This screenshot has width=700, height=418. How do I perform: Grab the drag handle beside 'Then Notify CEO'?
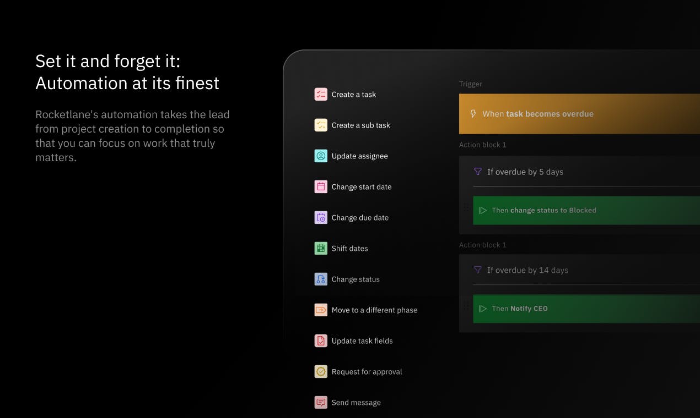[x=466, y=307]
